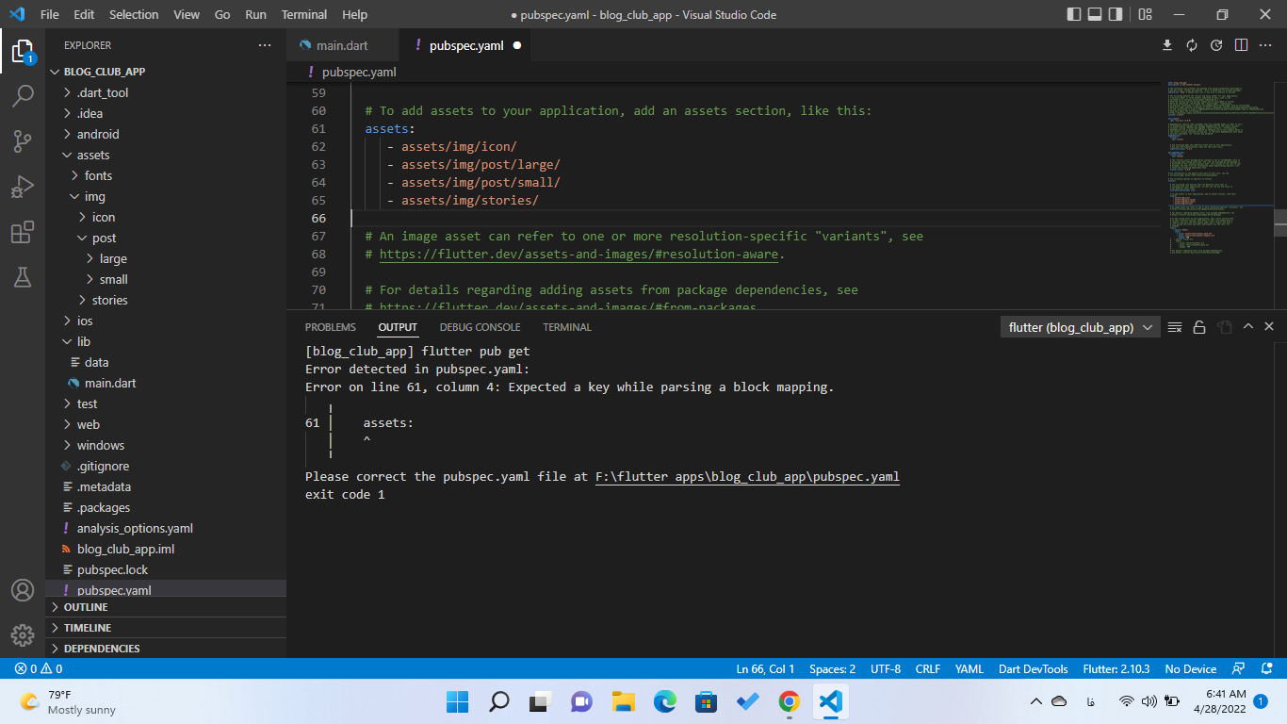Screen dimensions: 1287x724
Task: Open the Accounts menu icon
Action: pyautogui.click(x=23, y=590)
